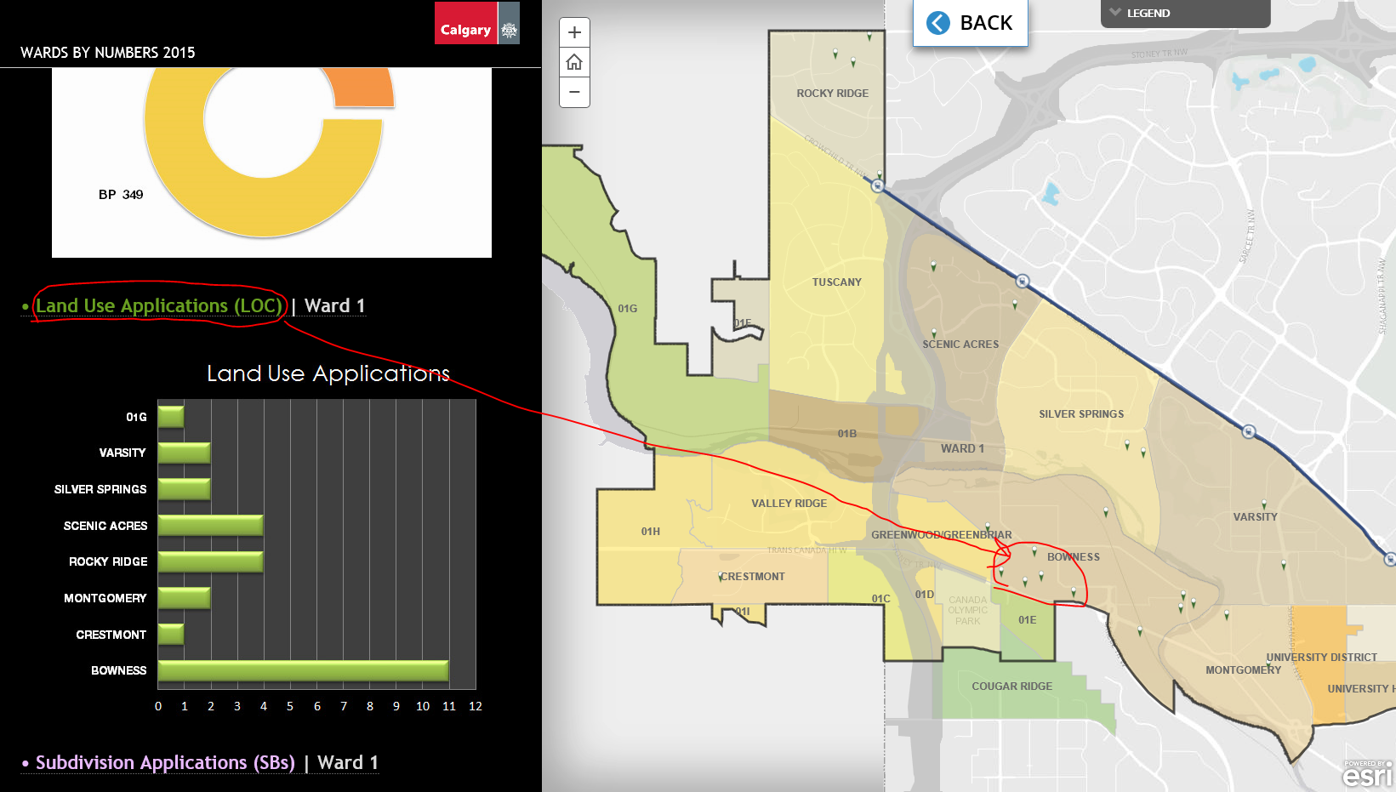Click the WARD 1 map label
The width and height of the screenshot is (1396, 792).
(963, 449)
